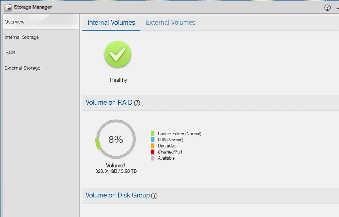Click the 8% usage ring chart
339x217 pixels.
[116, 139]
